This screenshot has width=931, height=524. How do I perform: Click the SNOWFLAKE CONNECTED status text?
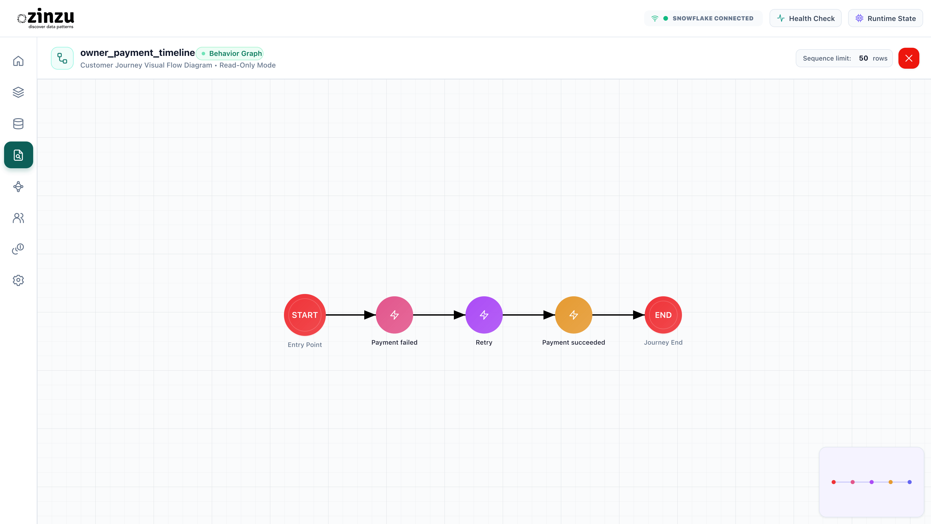[x=713, y=18]
